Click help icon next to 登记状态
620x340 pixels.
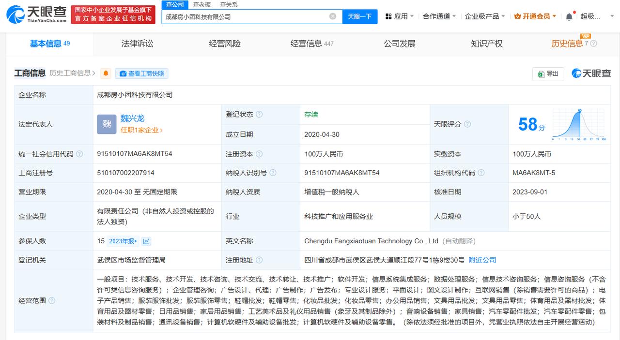click(x=259, y=115)
